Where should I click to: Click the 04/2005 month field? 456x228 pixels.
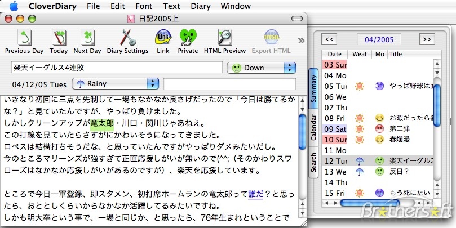tap(379, 39)
